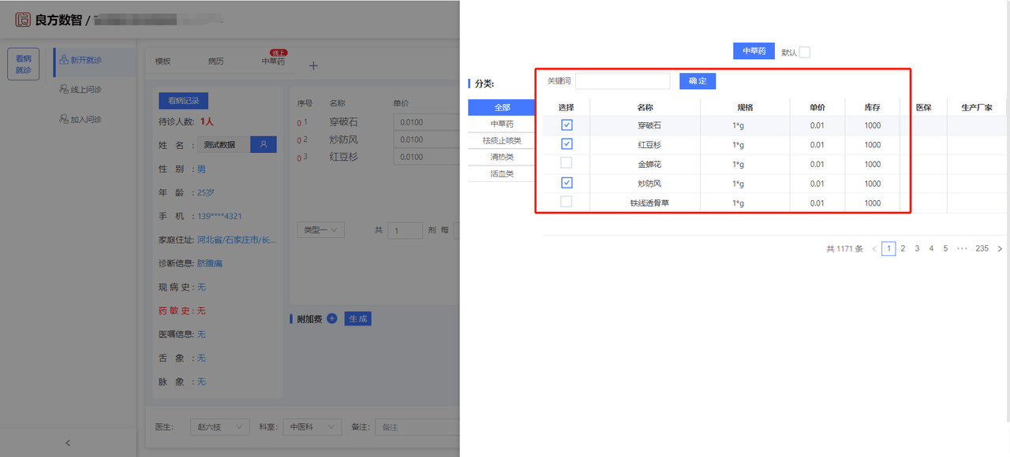Go to page 2

click(903, 249)
